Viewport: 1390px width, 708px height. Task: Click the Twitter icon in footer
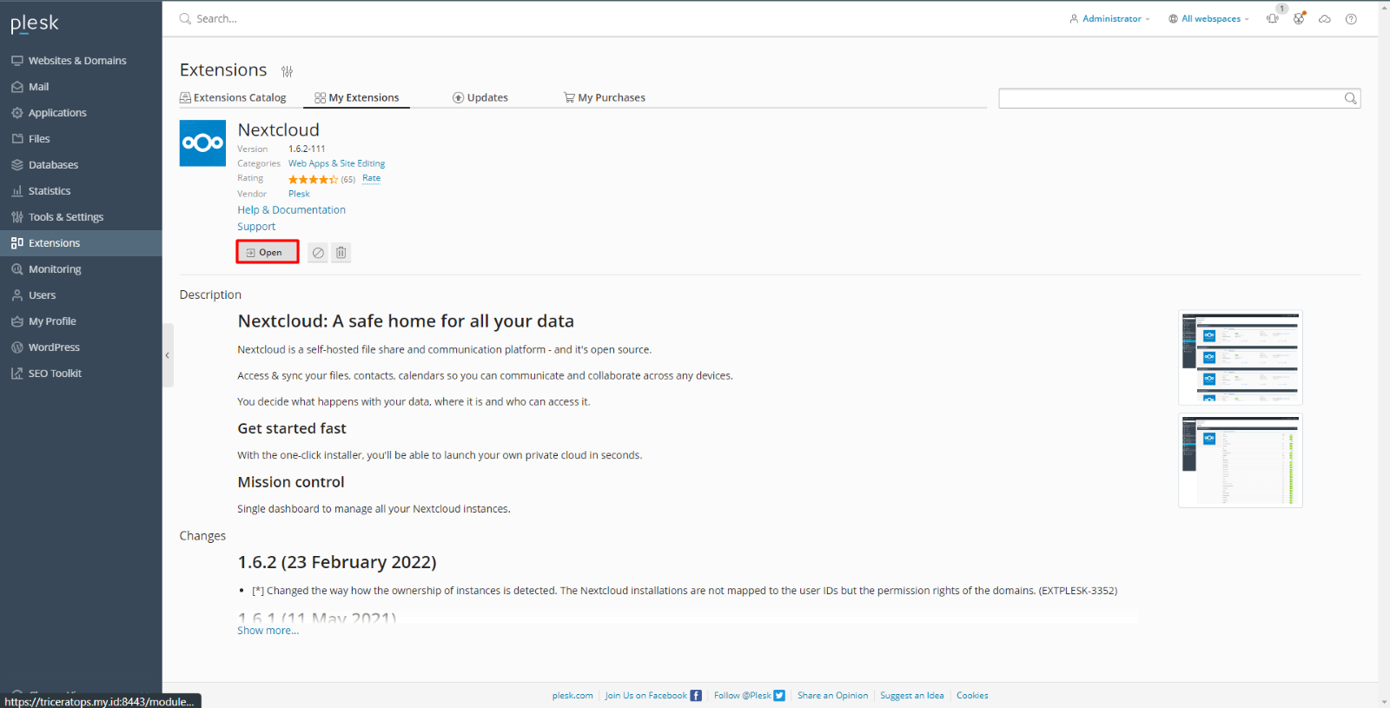[779, 696]
